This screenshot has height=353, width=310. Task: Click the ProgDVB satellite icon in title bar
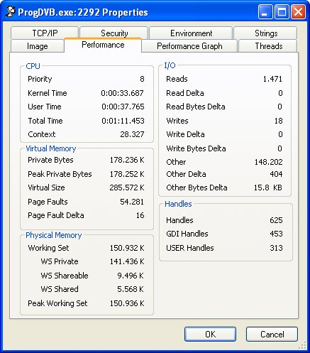coord(10,11)
